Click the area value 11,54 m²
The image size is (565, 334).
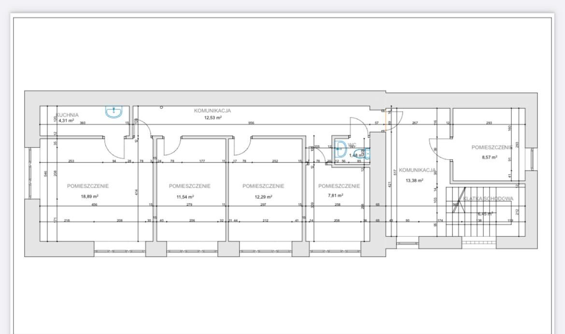point(185,197)
